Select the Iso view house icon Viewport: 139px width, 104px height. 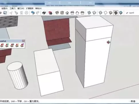coord(57,13)
